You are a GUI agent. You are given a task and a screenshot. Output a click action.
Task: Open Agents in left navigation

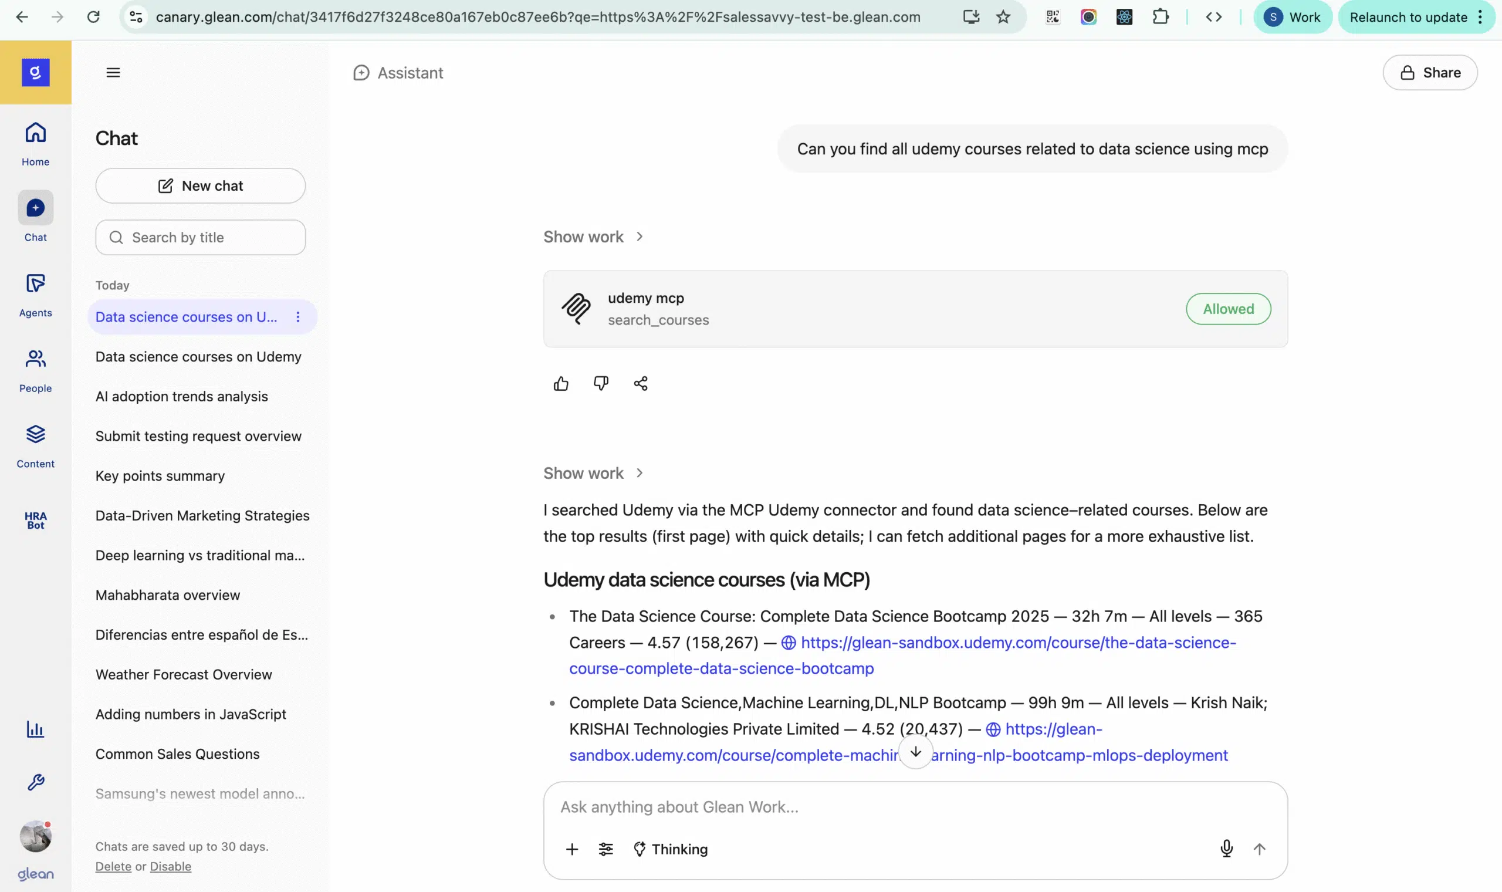click(x=35, y=295)
